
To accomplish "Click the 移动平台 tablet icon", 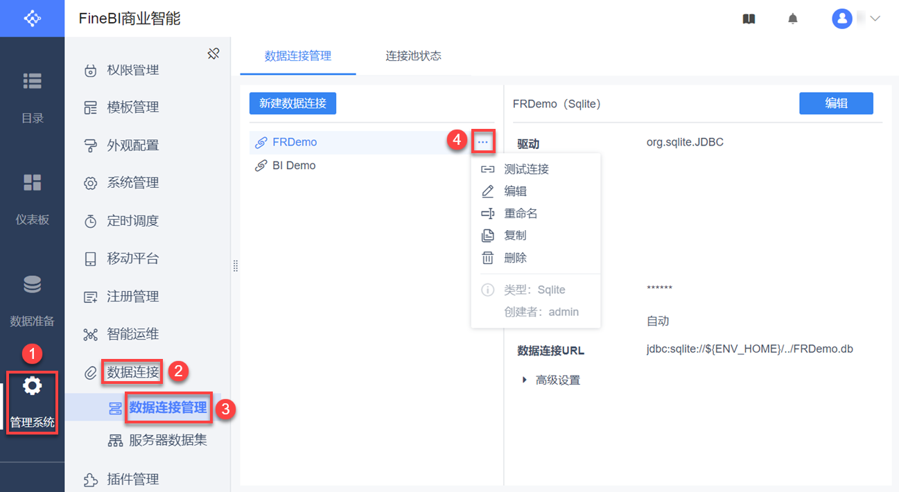I will tap(90, 259).
